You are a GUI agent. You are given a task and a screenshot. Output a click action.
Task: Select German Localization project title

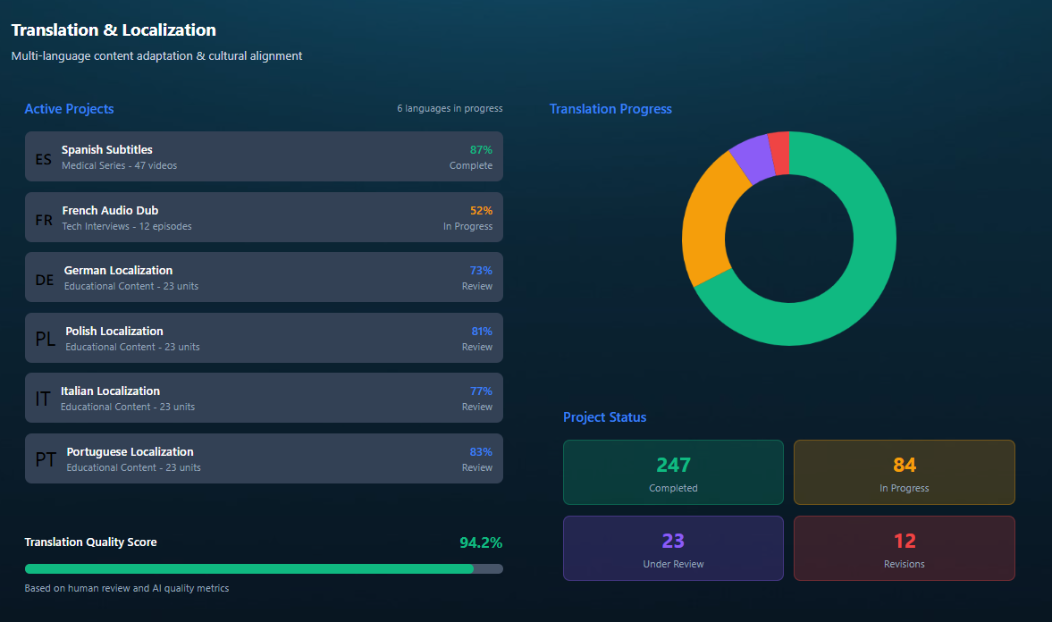118,271
